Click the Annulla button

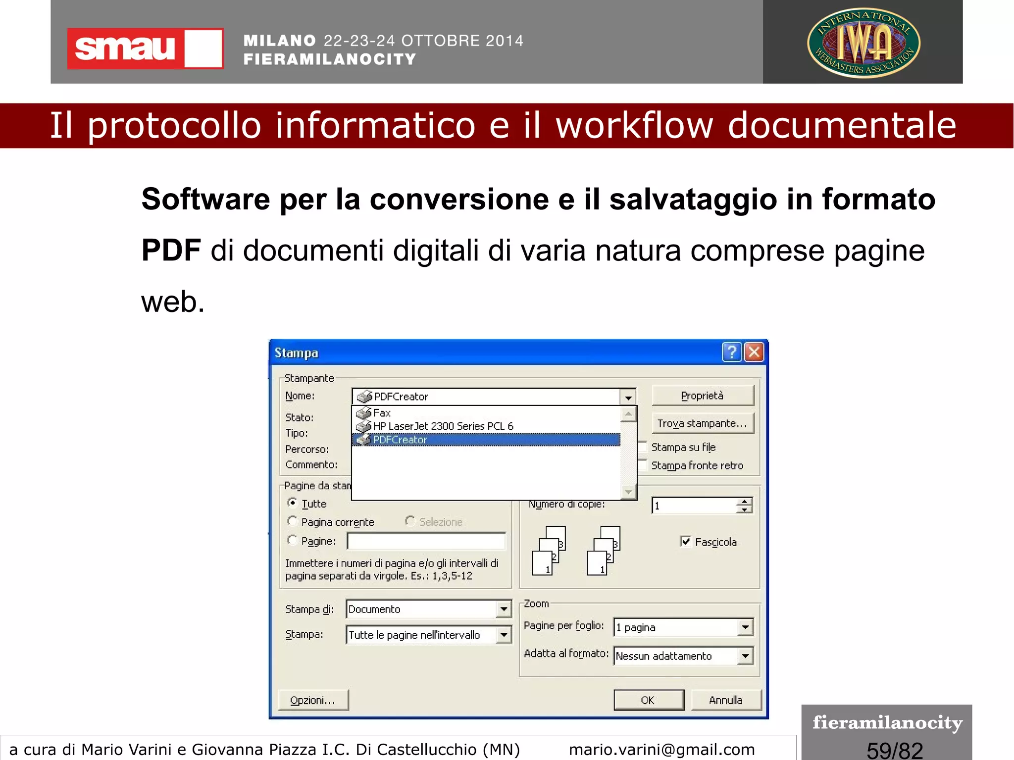click(x=726, y=700)
